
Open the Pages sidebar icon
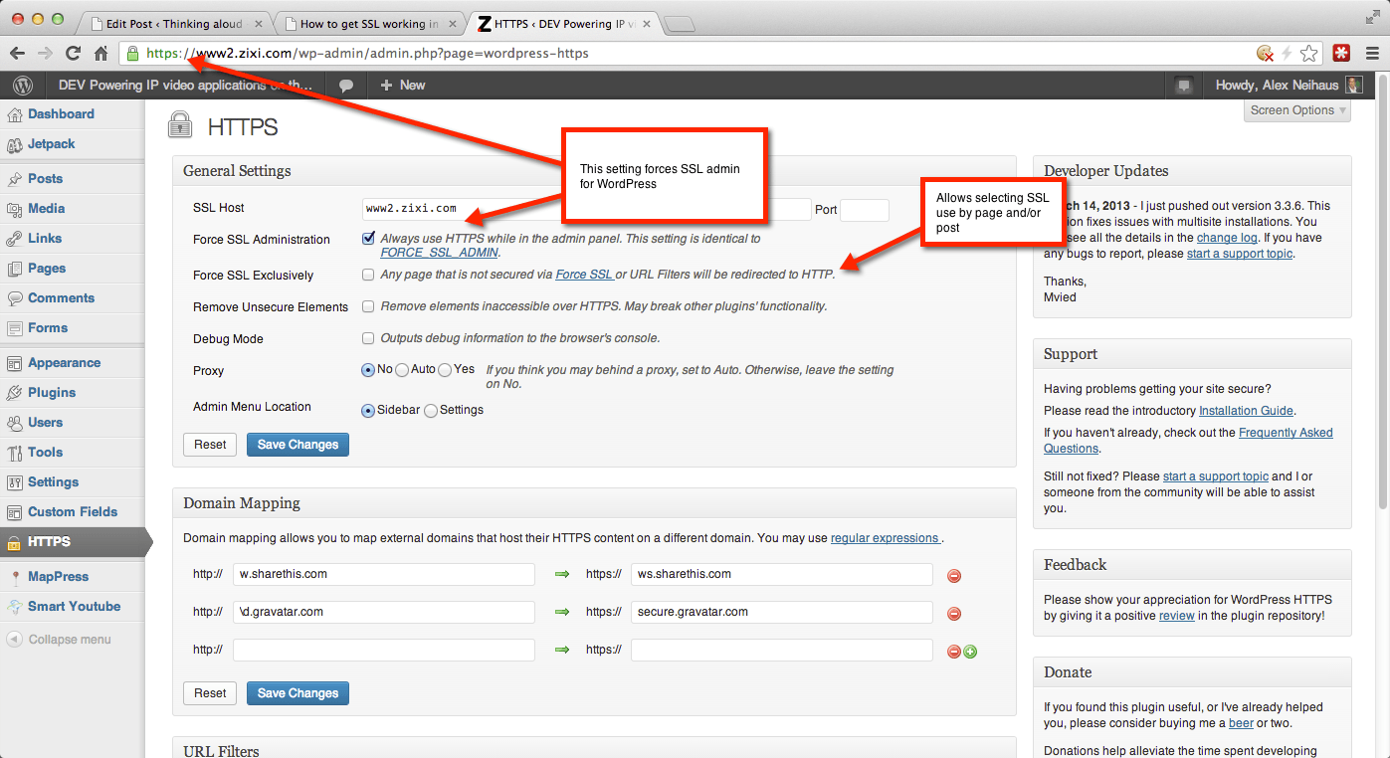pyautogui.click(x=14, y=269)
